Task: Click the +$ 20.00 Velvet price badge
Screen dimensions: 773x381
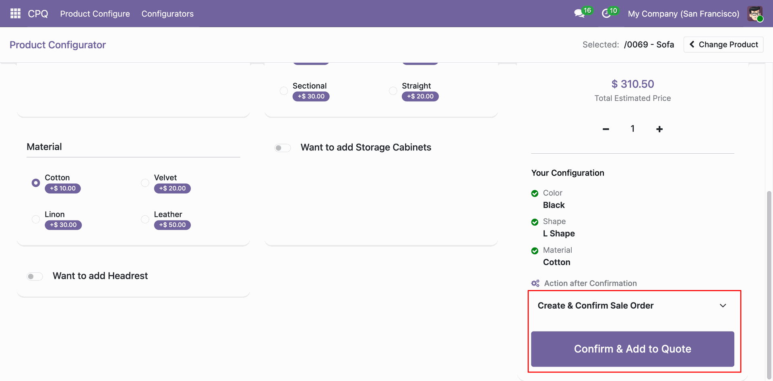Action: coord(172,188)
